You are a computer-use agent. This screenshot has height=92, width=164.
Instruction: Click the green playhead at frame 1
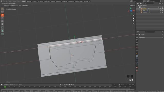tap(5, 87)
